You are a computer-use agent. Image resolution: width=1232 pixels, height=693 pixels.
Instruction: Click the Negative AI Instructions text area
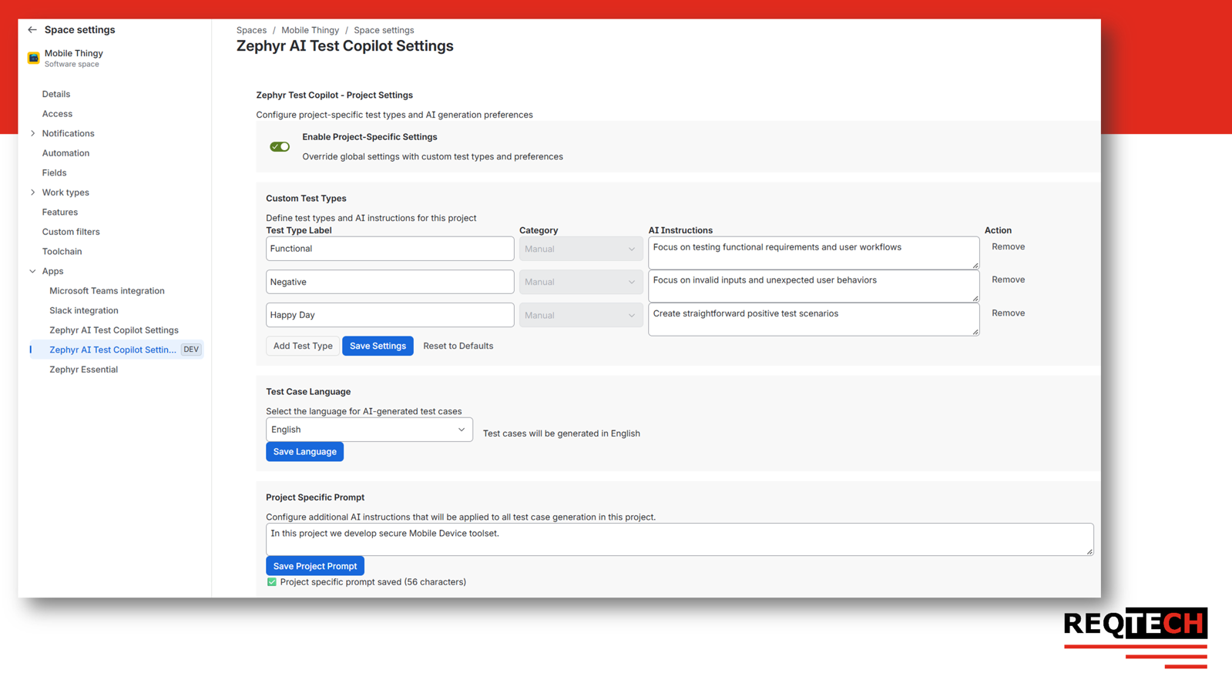(x=814, y=286)
